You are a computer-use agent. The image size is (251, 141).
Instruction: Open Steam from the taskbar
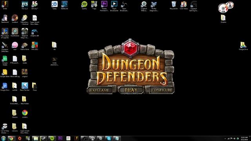[44, 138]
